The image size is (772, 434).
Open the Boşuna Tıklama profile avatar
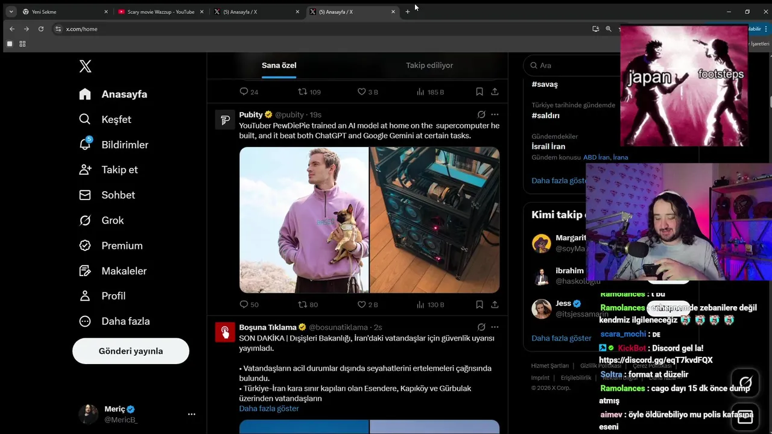pos(225,333)
